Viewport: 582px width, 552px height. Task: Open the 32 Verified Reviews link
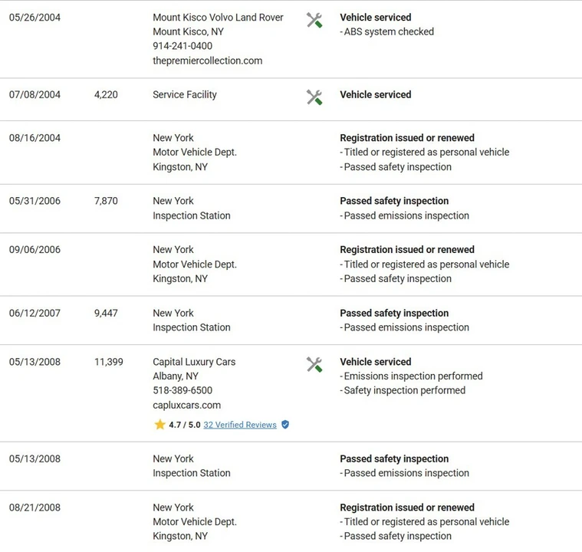click(240, 425)
